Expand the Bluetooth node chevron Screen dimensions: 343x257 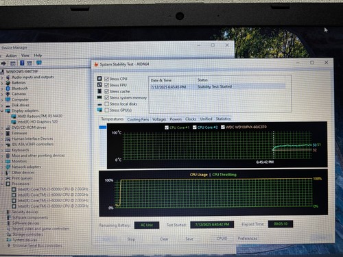[x=2, y=88]
